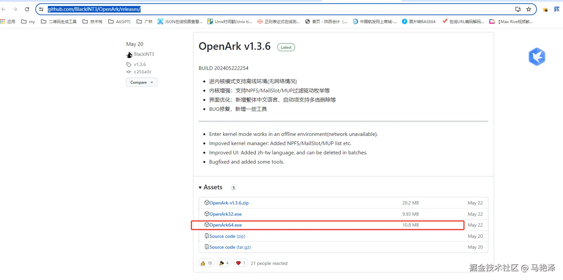Open the apps grid bookmark icon

3,21
